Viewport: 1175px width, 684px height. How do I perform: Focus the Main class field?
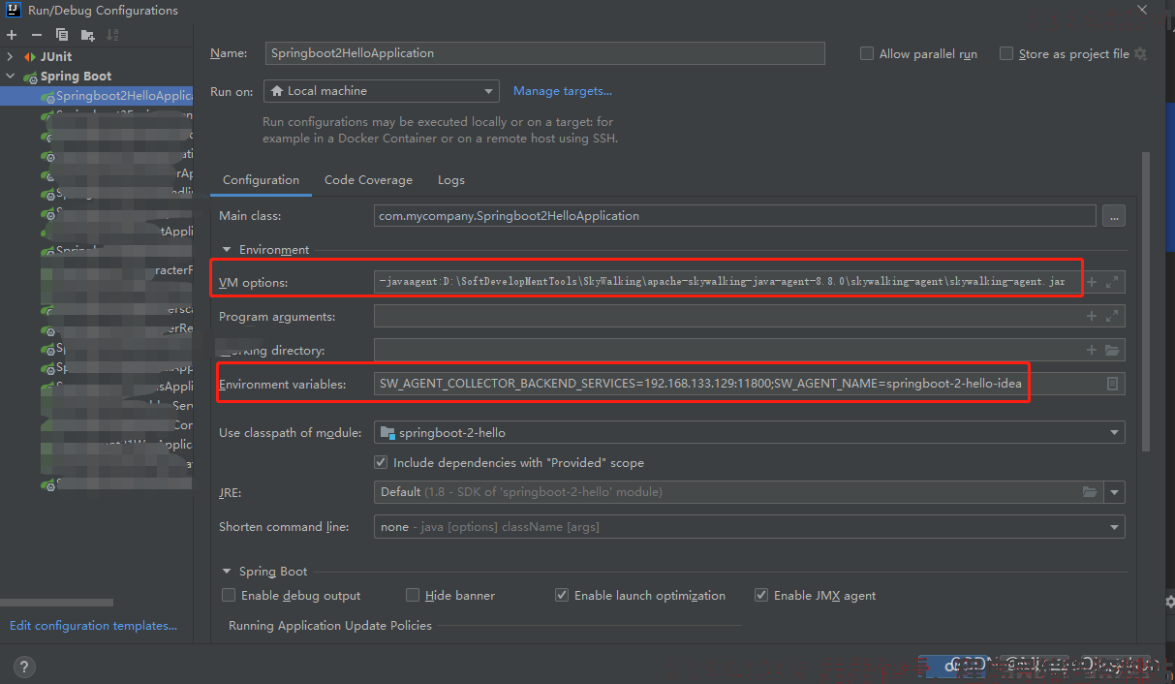[735, 216]
